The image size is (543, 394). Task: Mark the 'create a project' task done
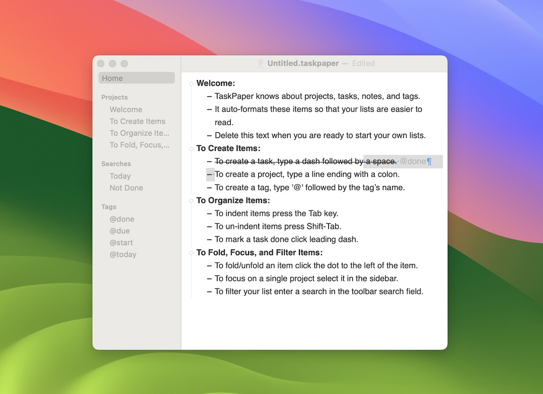coord(209,174)
